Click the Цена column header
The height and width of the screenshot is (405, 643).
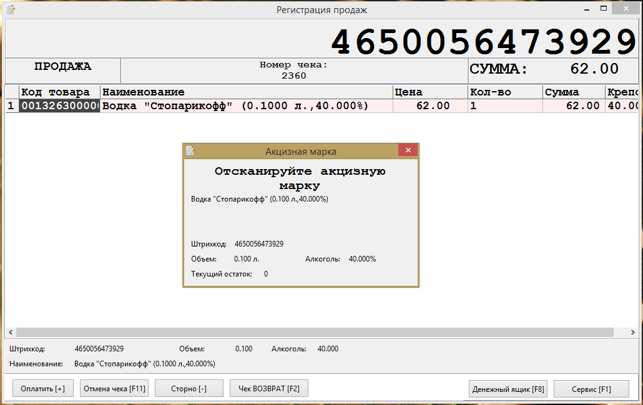430,92
